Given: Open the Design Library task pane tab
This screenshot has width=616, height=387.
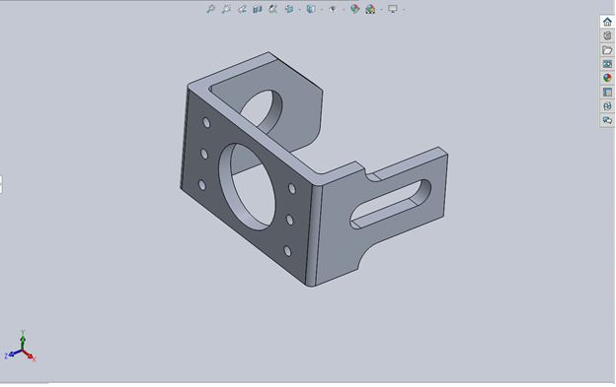Looking at the screenshot, I should (x=607, y=35).
